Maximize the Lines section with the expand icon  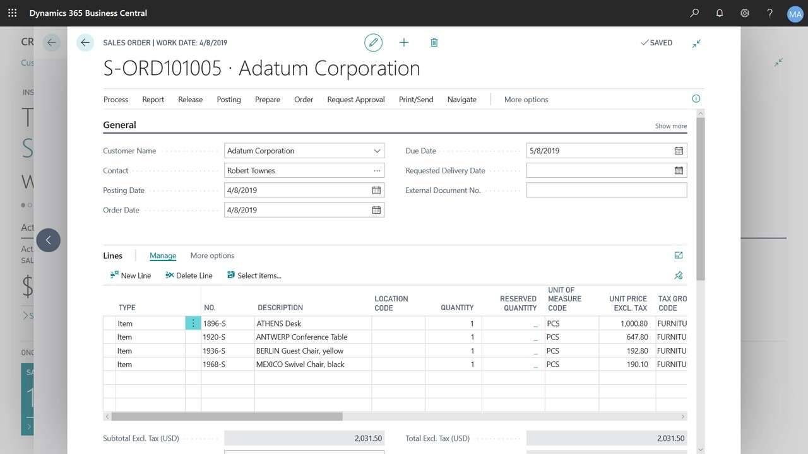pyautogui.click(x=679, y=255)
